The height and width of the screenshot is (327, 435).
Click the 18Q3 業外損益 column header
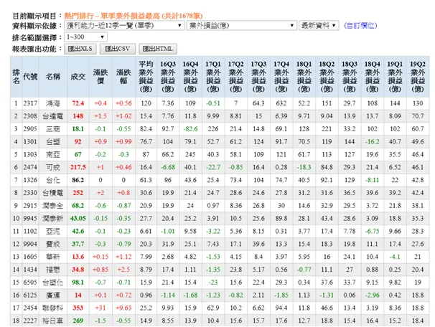click(x=350, y=77)
